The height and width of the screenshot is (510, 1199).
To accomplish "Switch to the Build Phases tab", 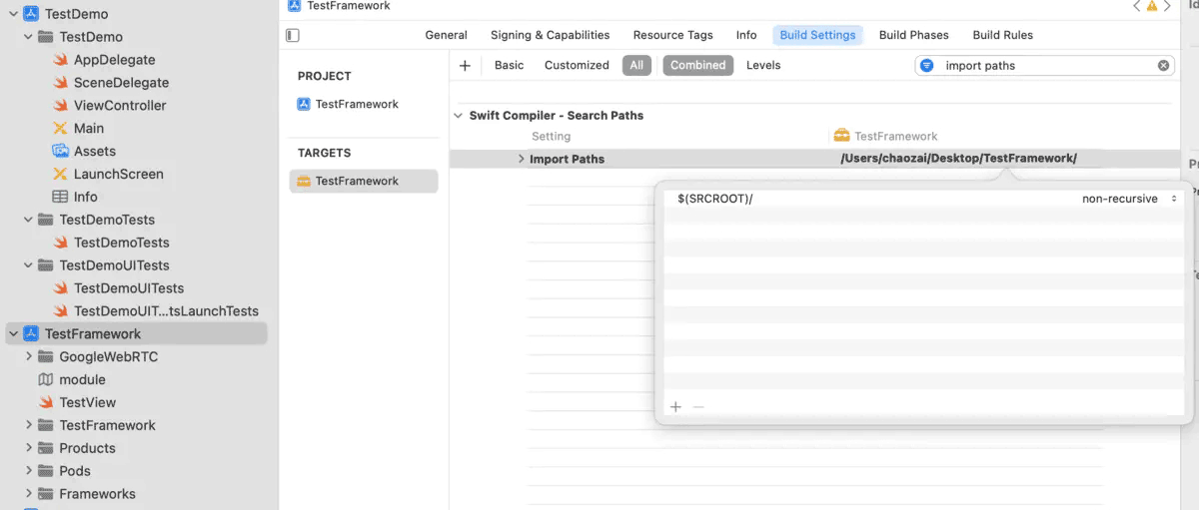I will [913, 35].
